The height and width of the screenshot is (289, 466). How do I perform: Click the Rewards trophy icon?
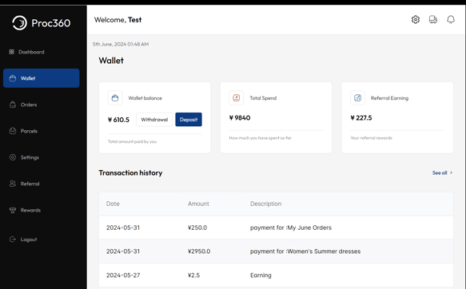pos(13,210)
